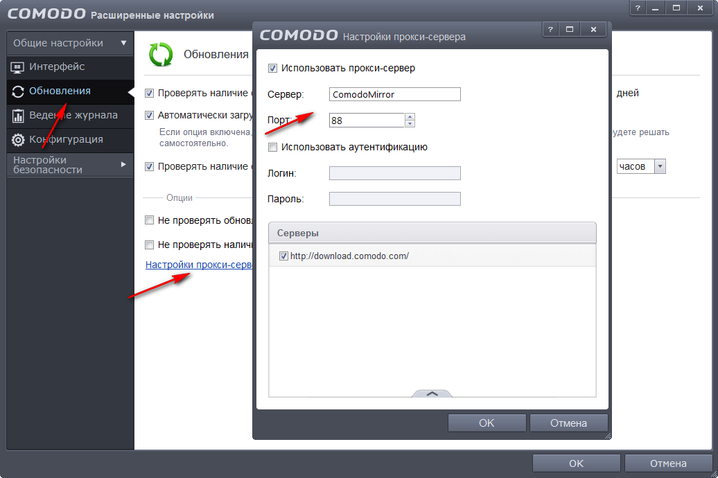Click the Логин field
The image size is (718, 478).
[395, 173]
